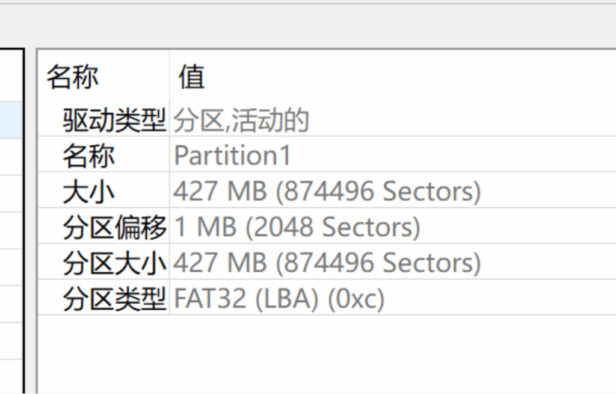Select the 1 MB offset value
Screen dimensions: 616x394
tap(191, 227)
